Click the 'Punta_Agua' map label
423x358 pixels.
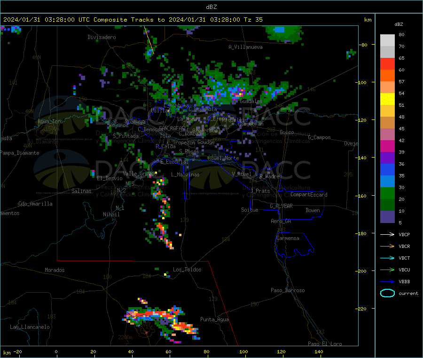(214, 319)
